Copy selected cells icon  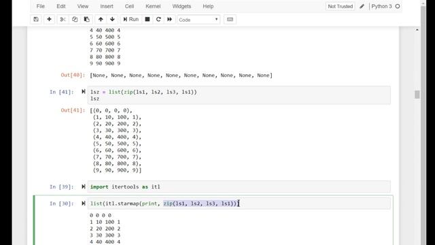(x=75, y=20)
